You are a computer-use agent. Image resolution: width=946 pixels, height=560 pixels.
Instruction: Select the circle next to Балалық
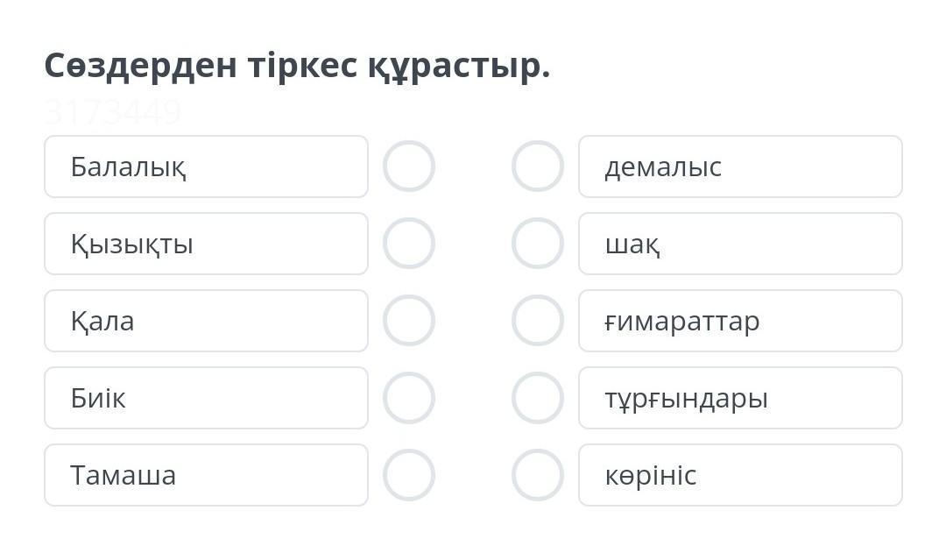[409, 167]
